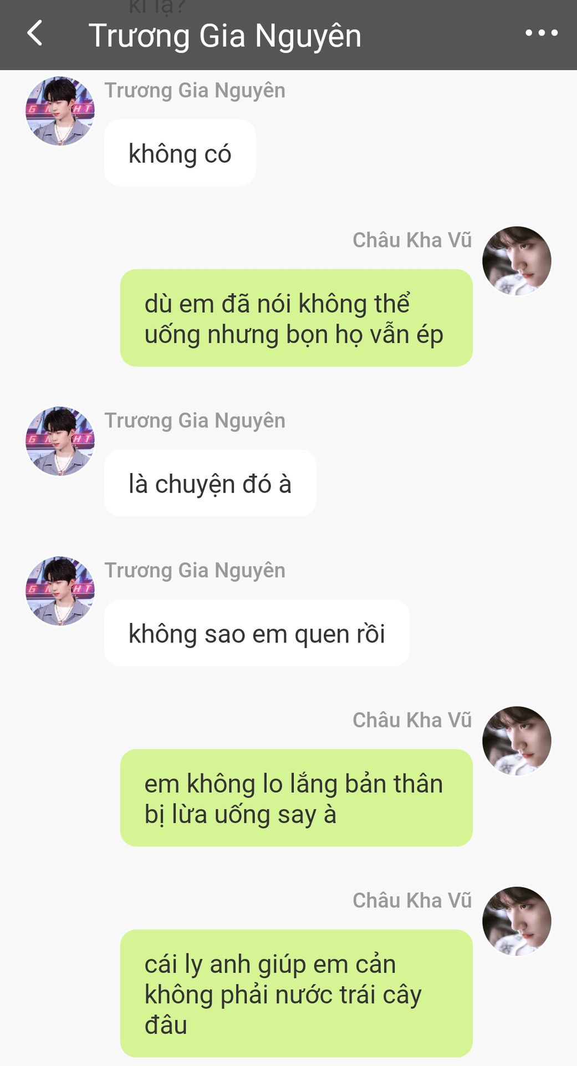Tap sender name above 'không sao em quen rồi'
577x1066 pixels.
tap(195, 571)
